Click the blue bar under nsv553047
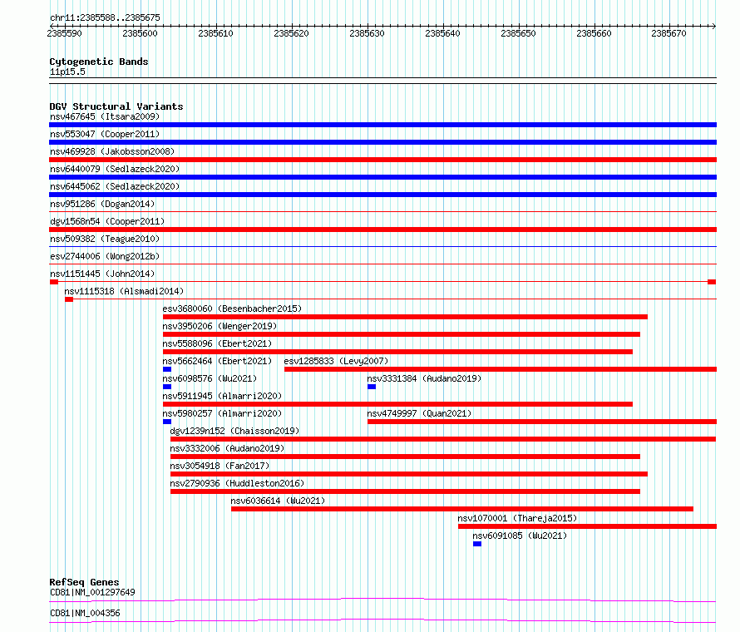Viewport: 740px width, 632px height. pos(382,142)
